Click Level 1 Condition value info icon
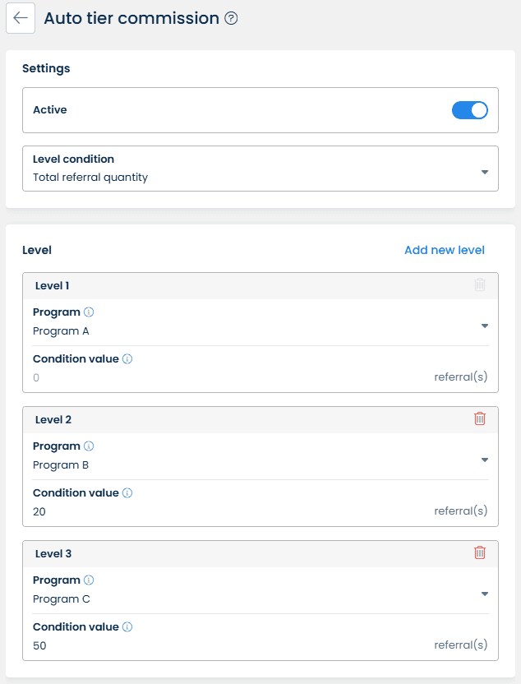The image size is (521, 684). [x=127, y=359]
